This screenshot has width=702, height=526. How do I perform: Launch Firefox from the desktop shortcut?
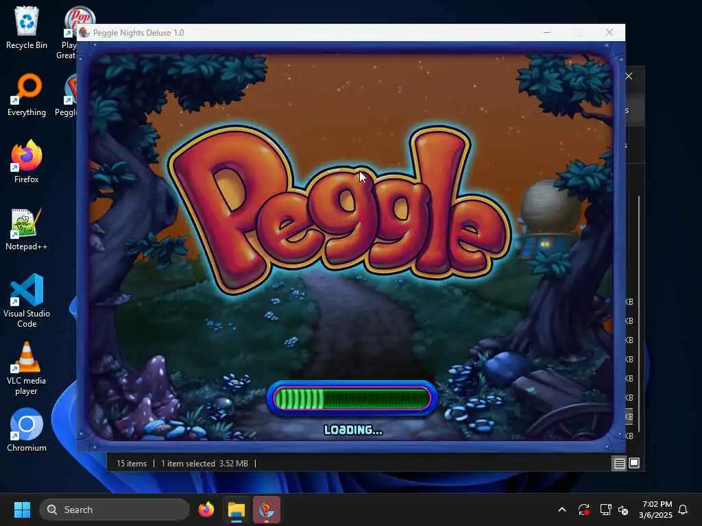27,162
